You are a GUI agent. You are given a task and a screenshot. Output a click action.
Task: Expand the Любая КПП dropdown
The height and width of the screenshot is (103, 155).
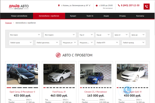click(x=107, y=42)
